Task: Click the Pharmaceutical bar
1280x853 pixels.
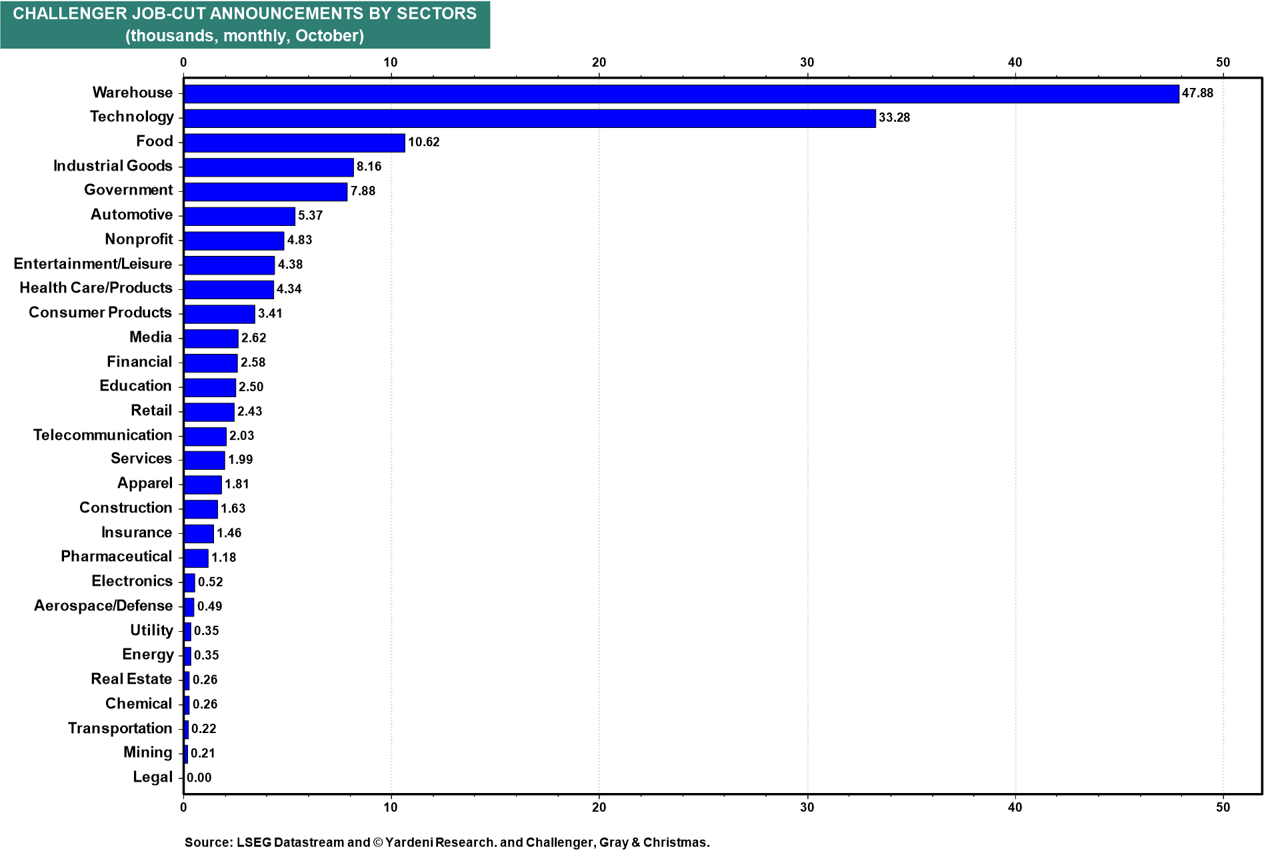Action: (196, 558)
